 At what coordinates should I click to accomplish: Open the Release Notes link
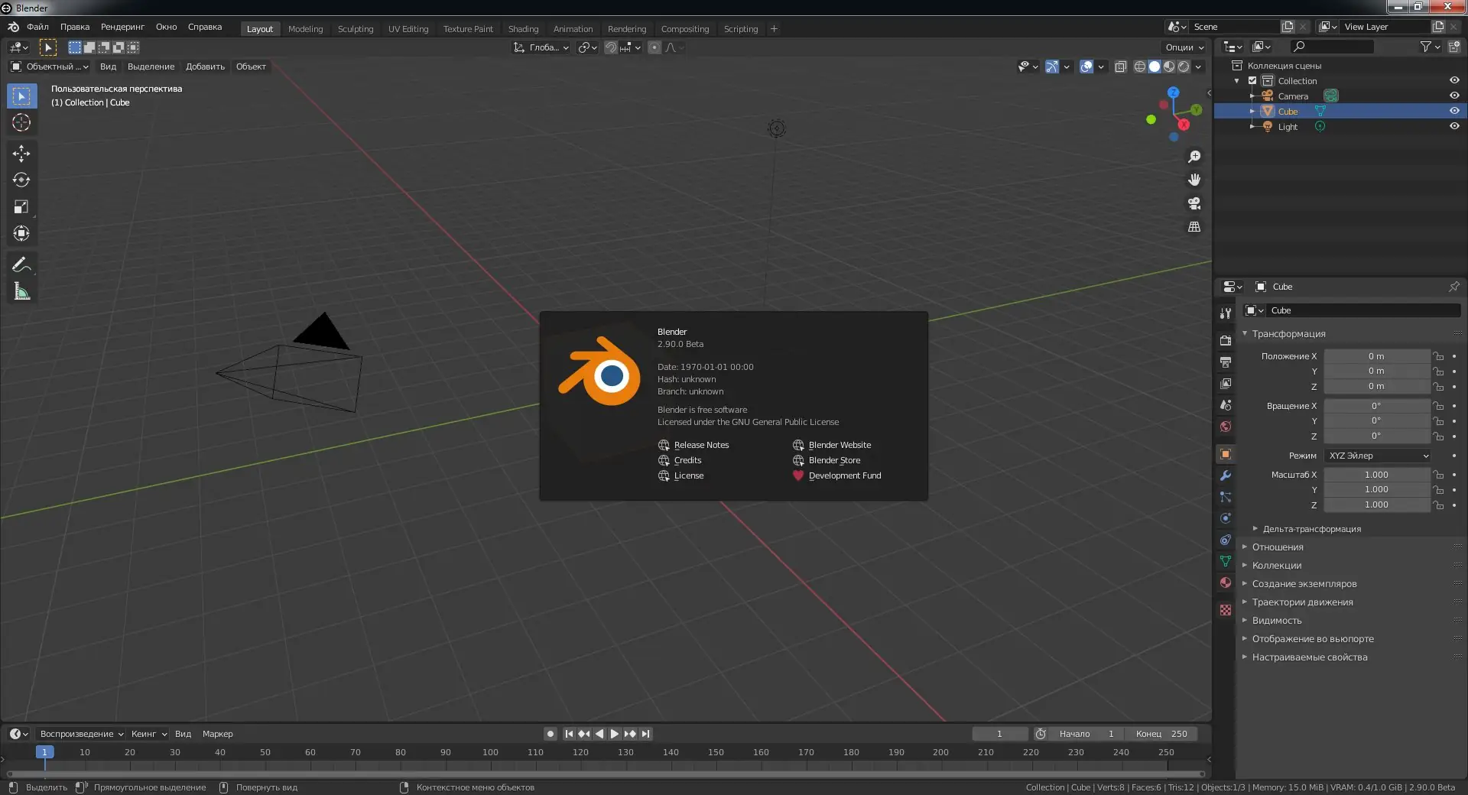coord(700,445)
